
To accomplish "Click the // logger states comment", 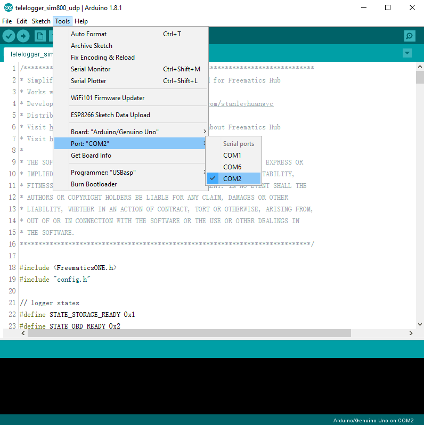I will pos(50,303).
